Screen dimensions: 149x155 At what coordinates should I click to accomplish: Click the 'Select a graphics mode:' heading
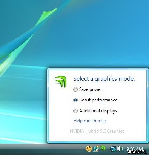point(104,79)
